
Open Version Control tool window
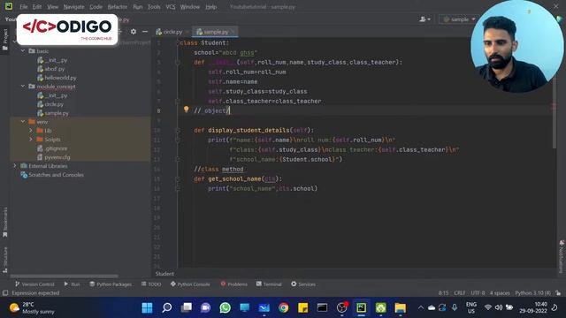34,284
